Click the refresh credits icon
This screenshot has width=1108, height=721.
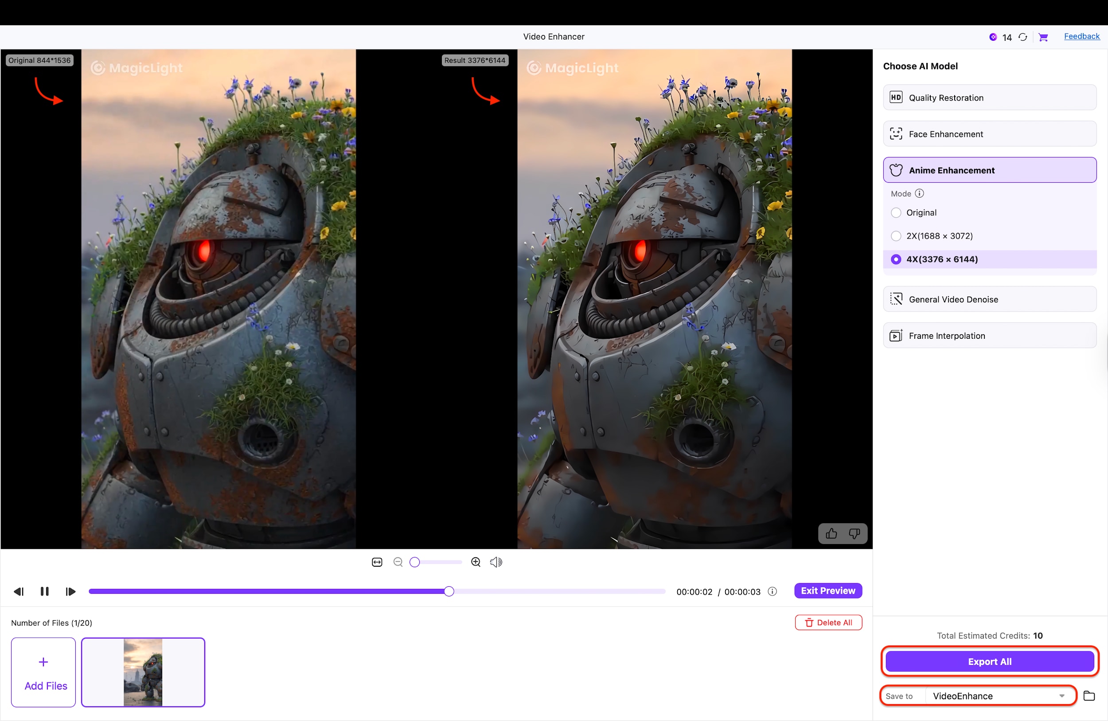pyautogui.click(x=1023, y=37)
